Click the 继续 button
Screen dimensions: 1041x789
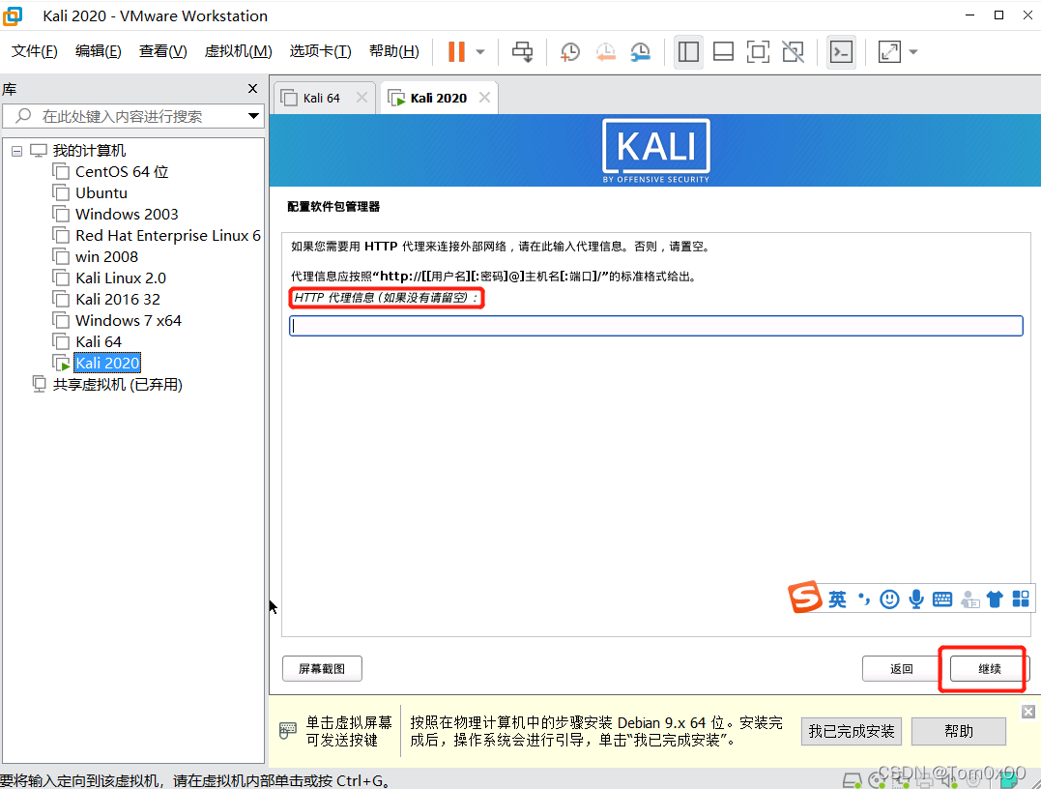coord(989,669)
